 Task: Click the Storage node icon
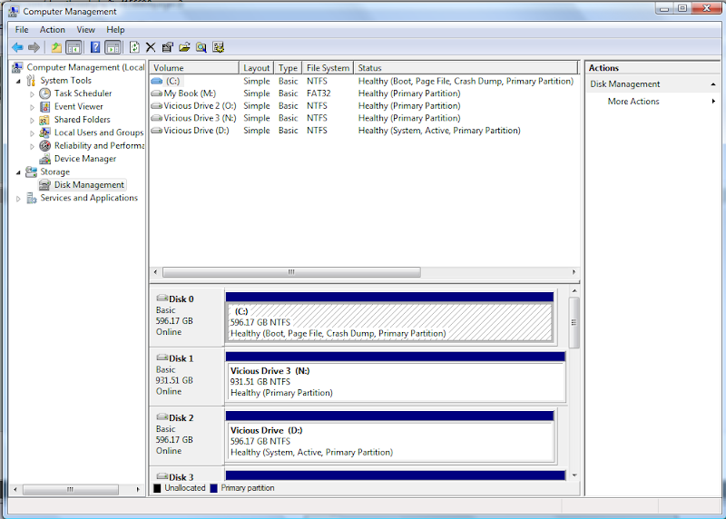[x=31, y=171]
